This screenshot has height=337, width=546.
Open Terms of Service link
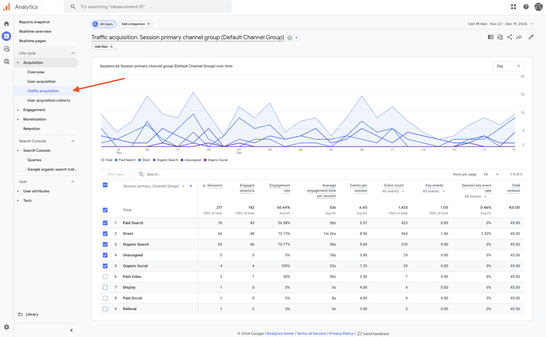pos(311,333)
